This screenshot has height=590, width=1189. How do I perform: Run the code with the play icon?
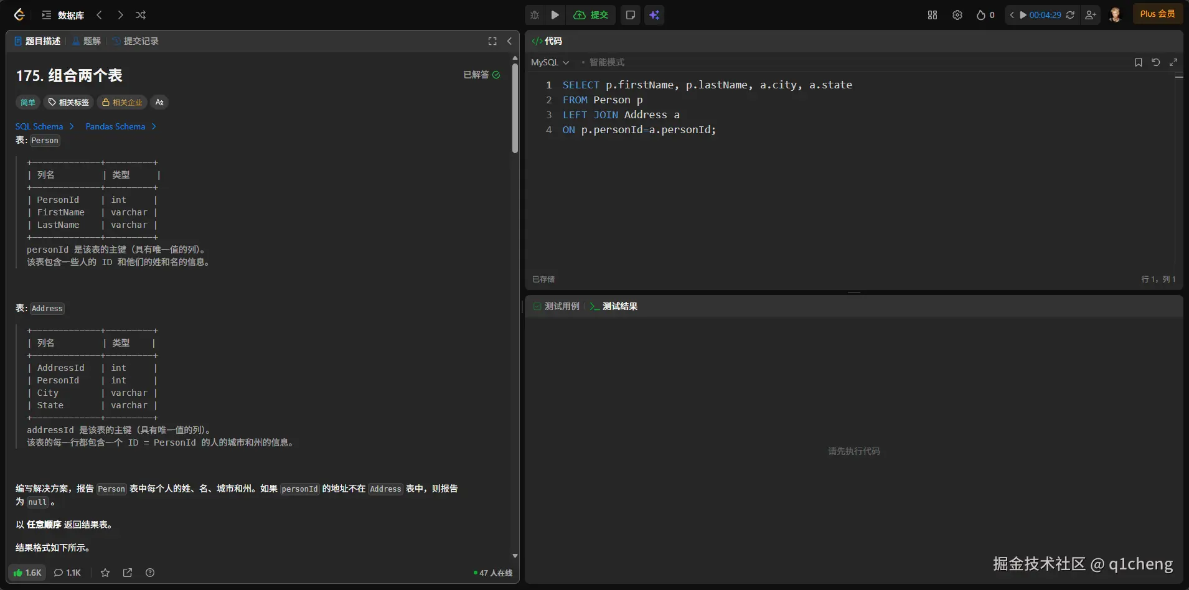coord(555,15)
